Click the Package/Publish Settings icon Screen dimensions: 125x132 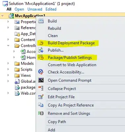click(41, 57)
